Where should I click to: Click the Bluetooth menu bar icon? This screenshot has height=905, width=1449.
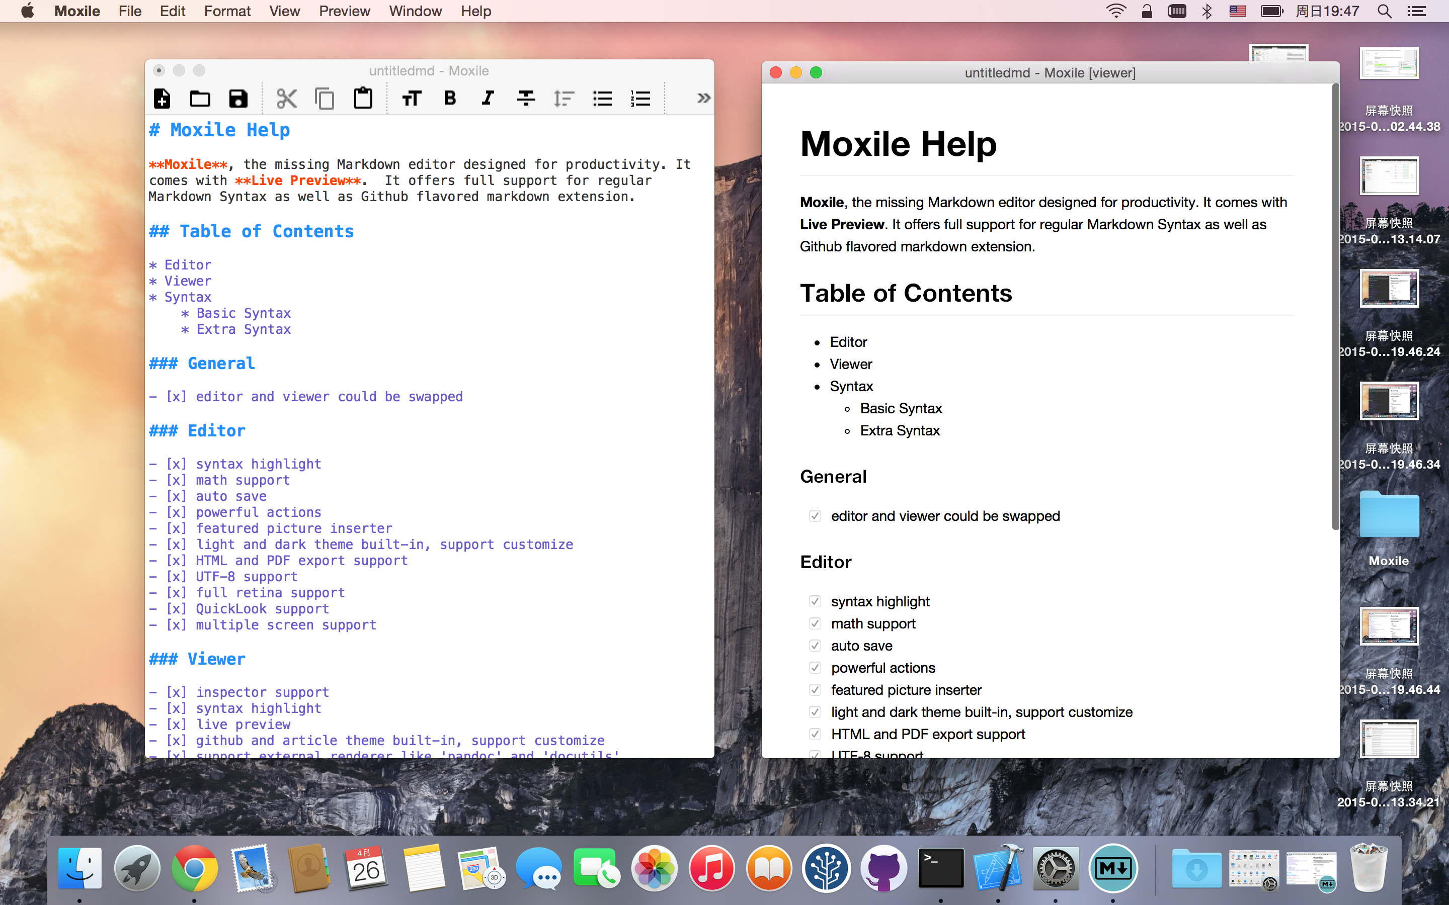tap(1206, 11)
